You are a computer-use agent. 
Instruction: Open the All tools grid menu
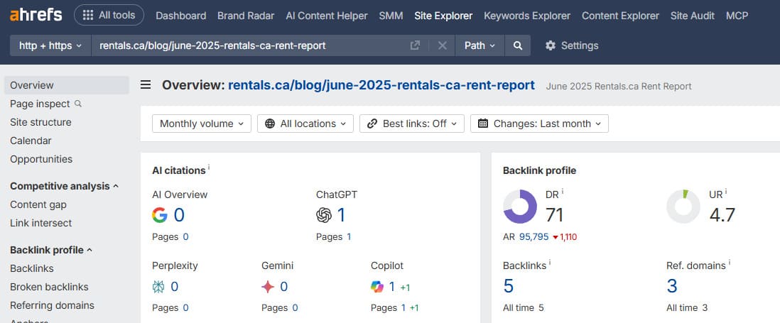pyautogui.click(x=109, y=16)
